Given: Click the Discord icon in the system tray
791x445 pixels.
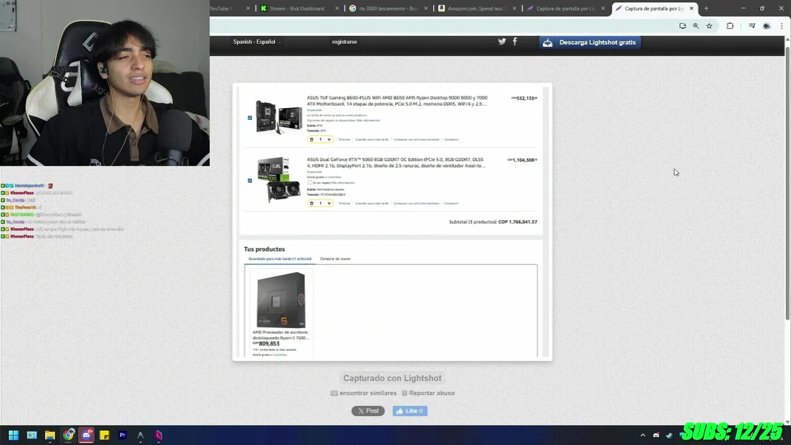Looking at the screenshot, I should (x=656, y=435).
